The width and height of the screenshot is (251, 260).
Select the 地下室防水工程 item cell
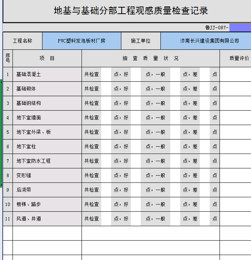pyautogui.click(x=47, y=161)
